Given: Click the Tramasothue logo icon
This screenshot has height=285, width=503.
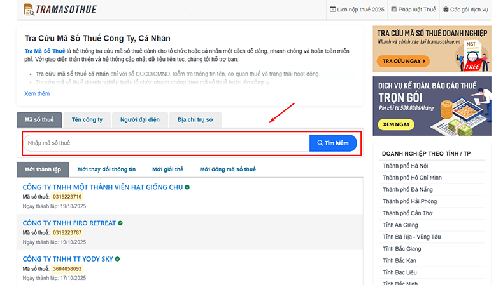Looking at the screenshot, I should click(28, 10).
